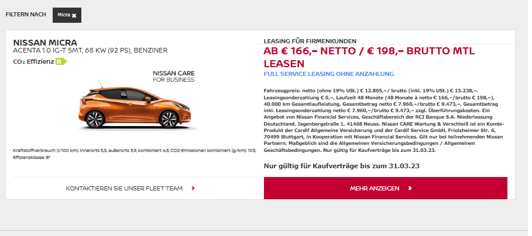Image resolution: width=532 pixels, height=236 pixels.
Task: Click the Effizienzklasse B footnote text
Action: pos(32,158)
